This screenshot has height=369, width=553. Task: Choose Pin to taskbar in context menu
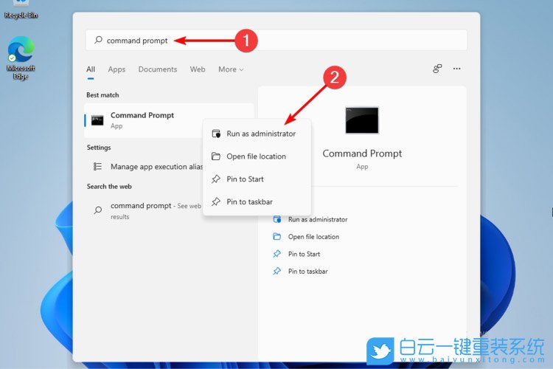pyautogui.click(x=257, y=201)
